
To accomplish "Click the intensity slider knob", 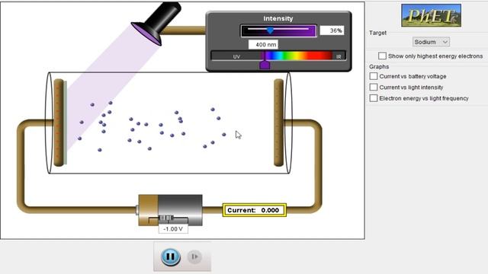I will [270, 30].
